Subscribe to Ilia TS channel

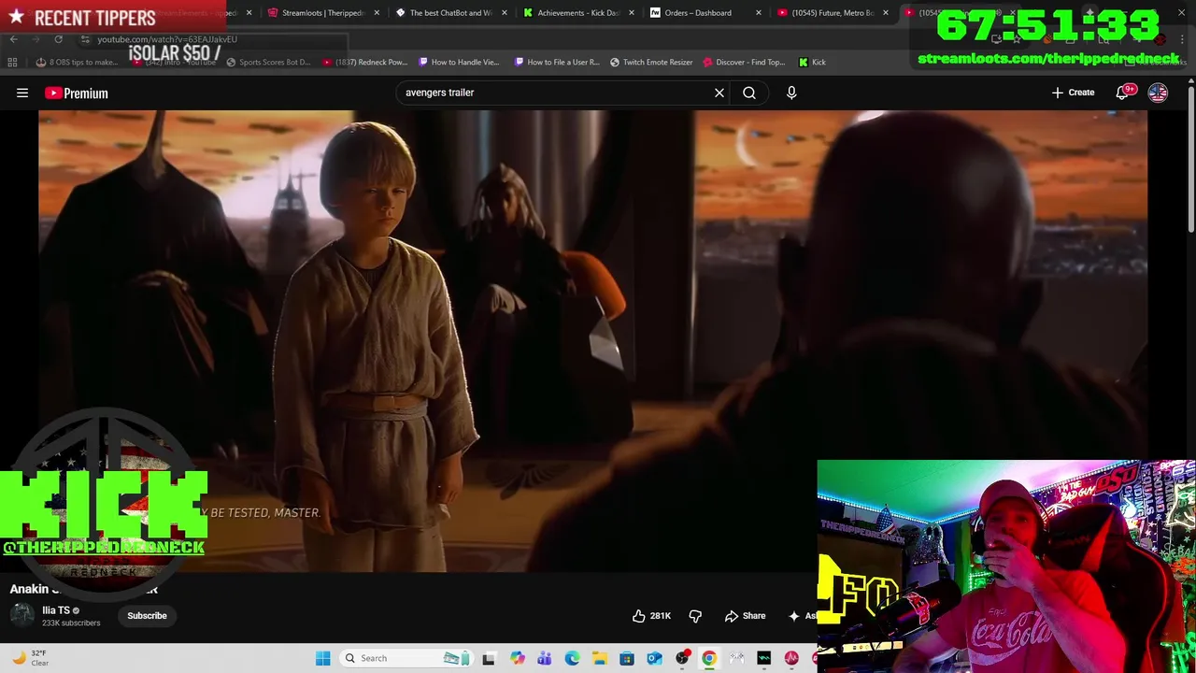tap(147, 616)
